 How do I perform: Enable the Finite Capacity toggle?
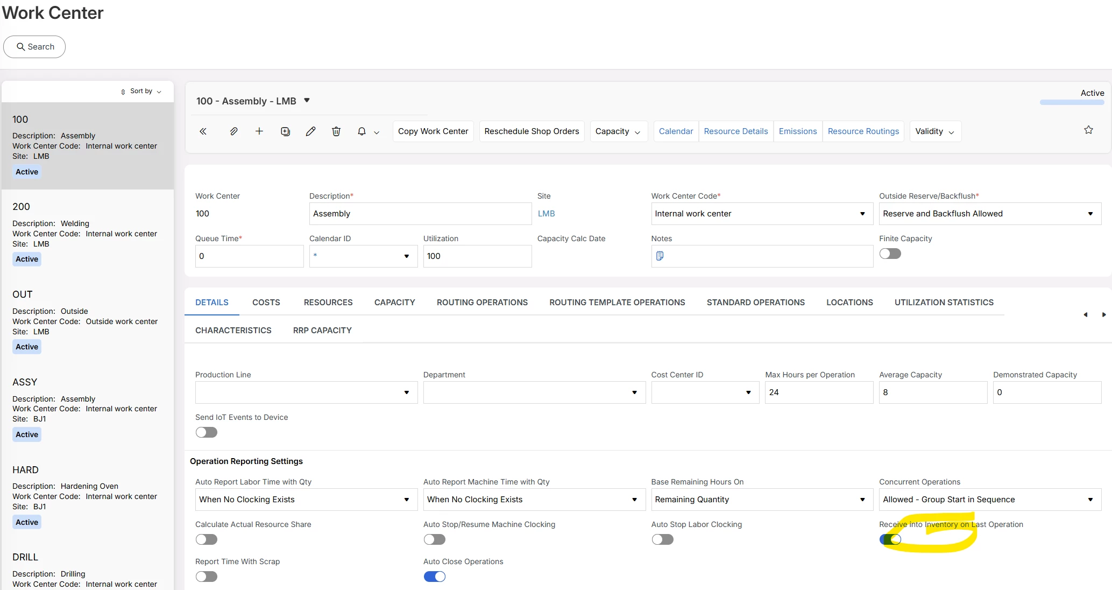click(890, 254)
